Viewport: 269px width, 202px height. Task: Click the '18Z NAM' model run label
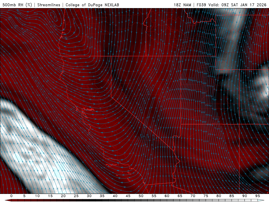click(182, 5)
